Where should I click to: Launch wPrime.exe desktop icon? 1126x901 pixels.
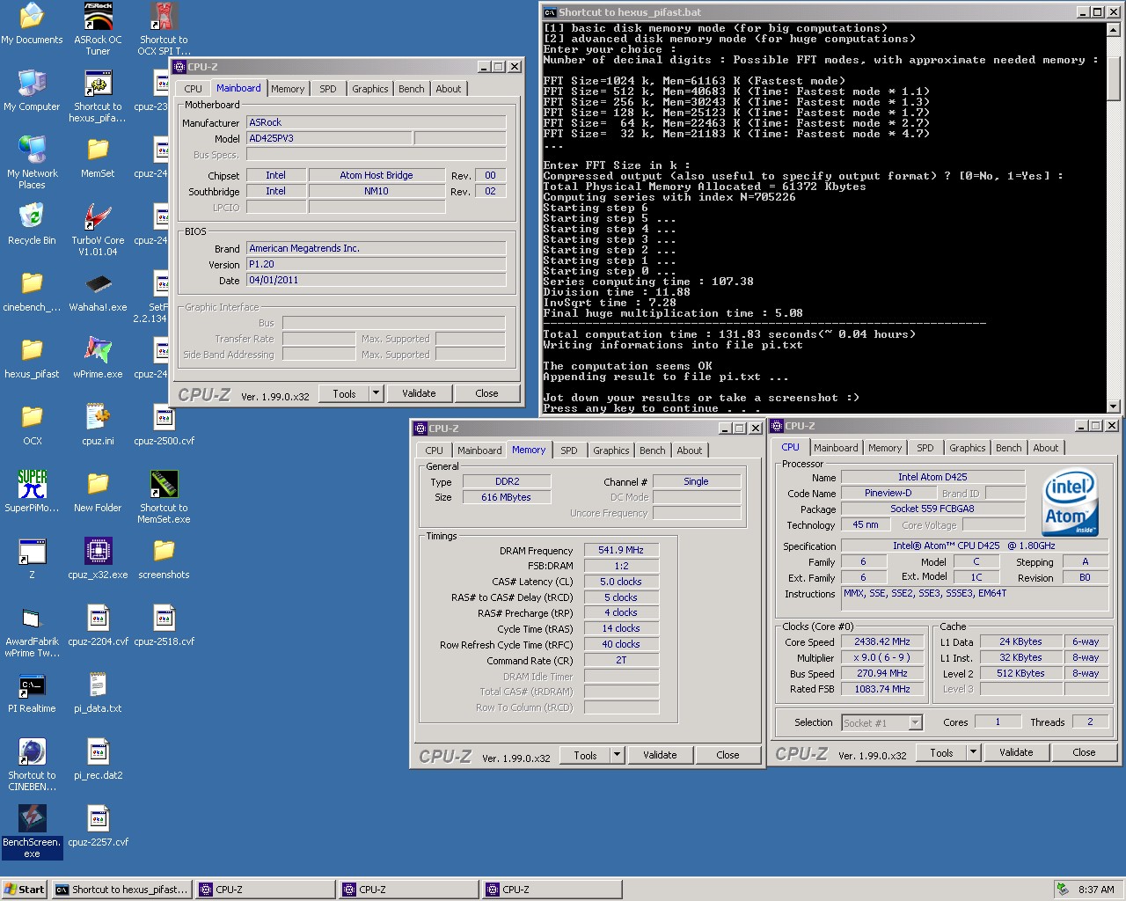(x=98, y=358)
